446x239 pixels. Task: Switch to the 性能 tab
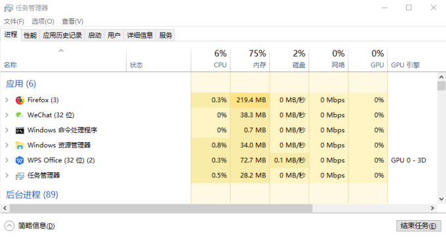pyautogui.click(x=30, y=35)
